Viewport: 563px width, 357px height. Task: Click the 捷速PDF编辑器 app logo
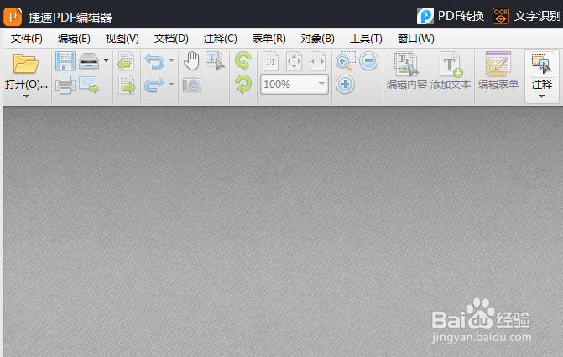[13, 17]
